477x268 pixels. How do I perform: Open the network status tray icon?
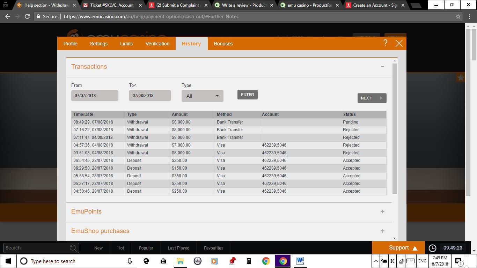tap(401, 261)
